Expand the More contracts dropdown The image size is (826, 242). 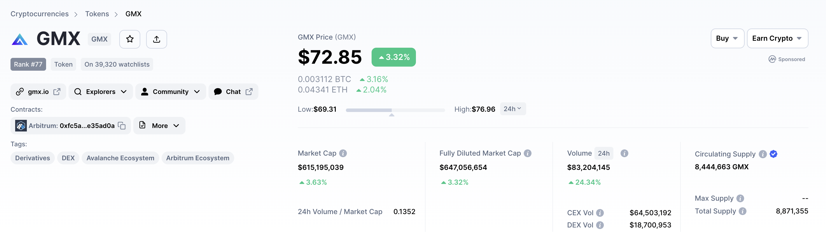coord(159,126)
